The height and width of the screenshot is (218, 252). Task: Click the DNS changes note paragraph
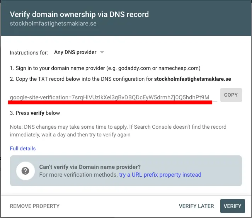118,131
